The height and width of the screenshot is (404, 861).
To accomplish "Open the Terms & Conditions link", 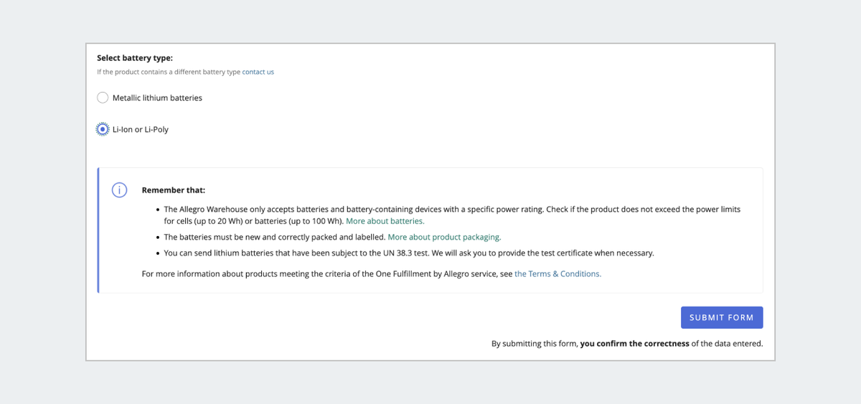I will point(557,273).
